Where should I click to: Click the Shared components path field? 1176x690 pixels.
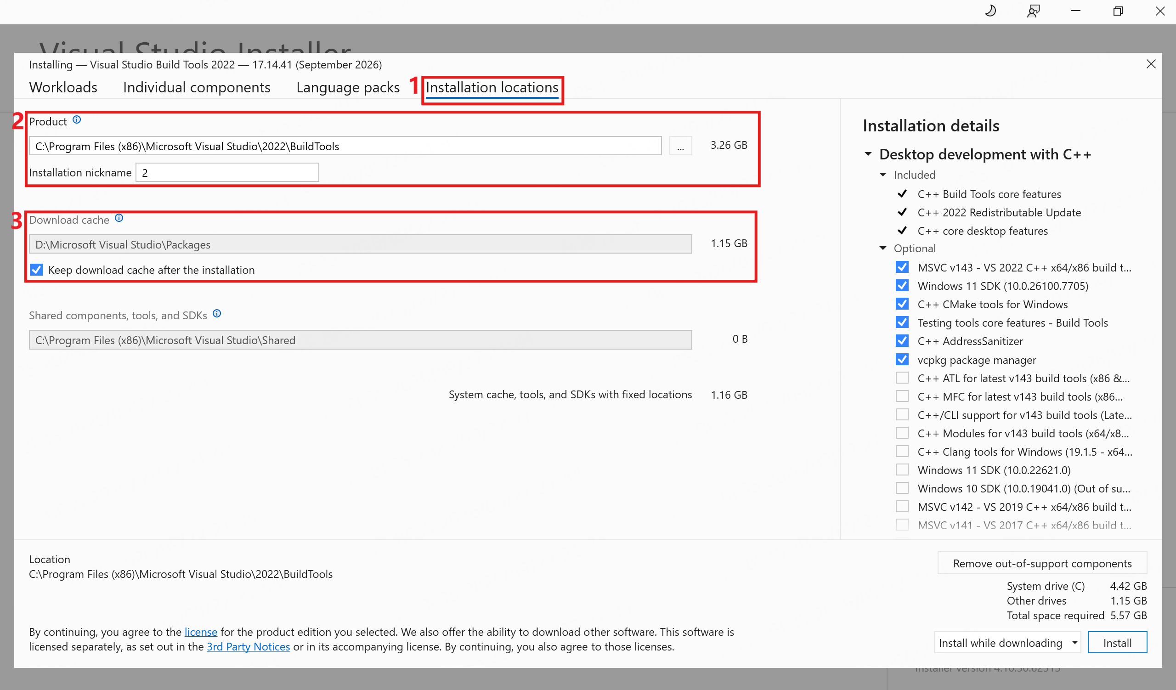[361, 340]
